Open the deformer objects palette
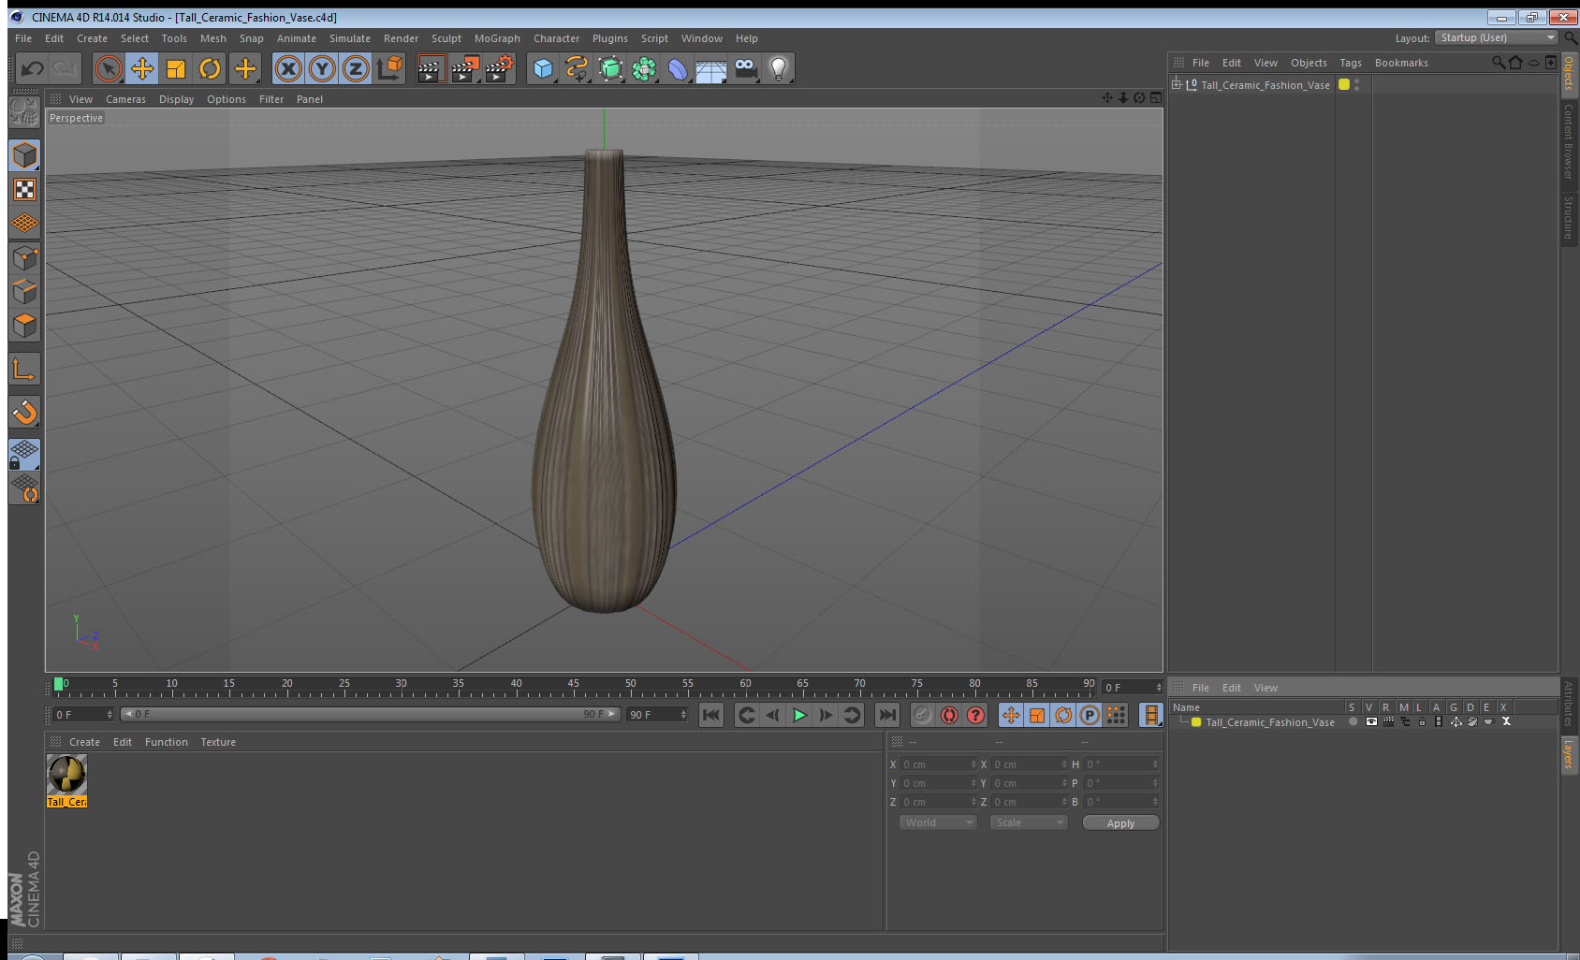Screen dimensions: 1580x960 tap(678, 68)
